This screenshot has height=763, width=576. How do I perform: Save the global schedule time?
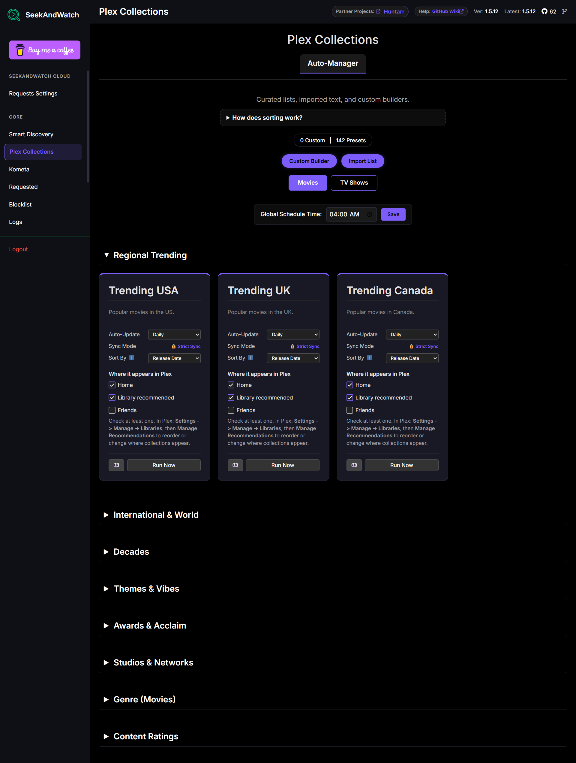click(x=393, y=215)
